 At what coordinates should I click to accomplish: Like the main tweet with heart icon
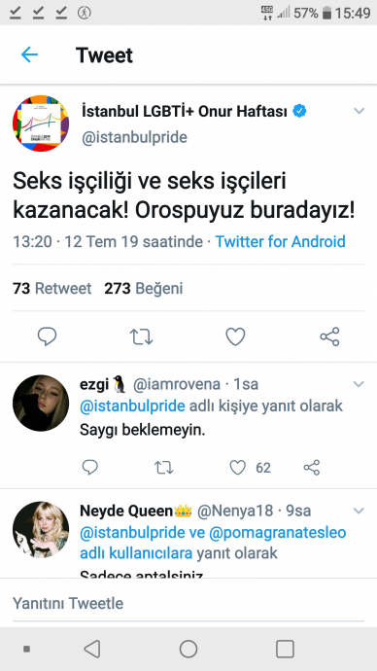235,336
